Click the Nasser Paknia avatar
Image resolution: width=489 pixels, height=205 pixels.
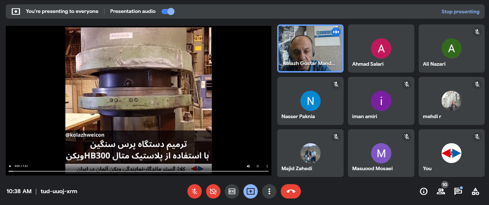click(x=310, y=101)
